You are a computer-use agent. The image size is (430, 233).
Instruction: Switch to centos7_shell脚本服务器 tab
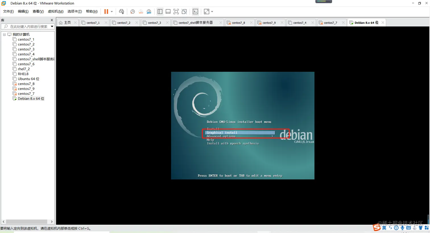pyautogui.click(x=195, y=23)
